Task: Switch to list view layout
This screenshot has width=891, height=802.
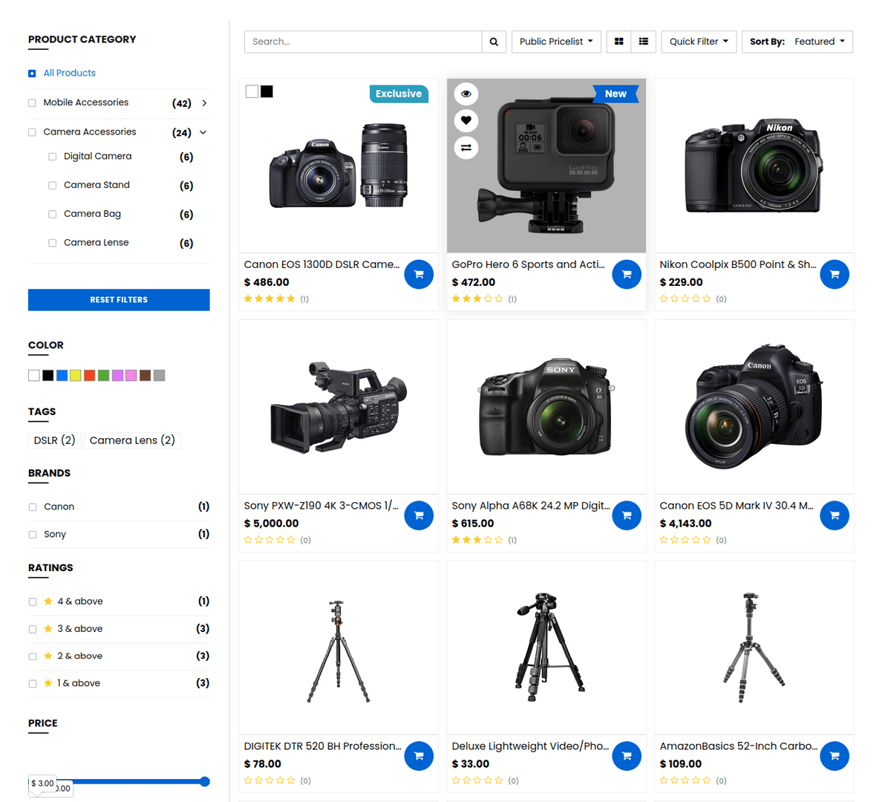Action: (x=644, y=42)
